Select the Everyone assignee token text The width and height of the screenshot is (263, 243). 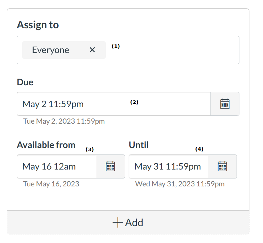(x=50, y=50)
